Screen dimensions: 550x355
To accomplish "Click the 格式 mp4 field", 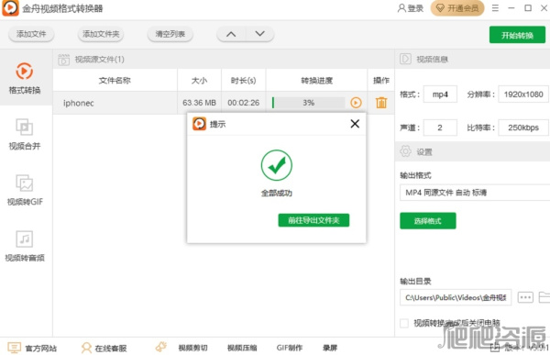I will [x=440, y=94].
